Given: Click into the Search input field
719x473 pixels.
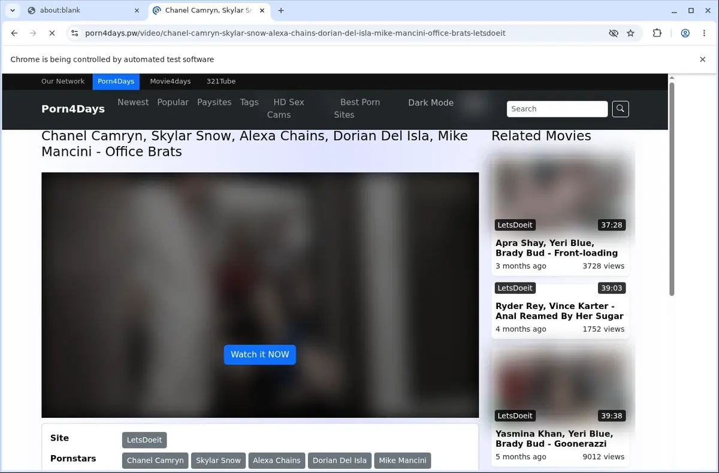Looking at the screenshot, I should 557,109.
